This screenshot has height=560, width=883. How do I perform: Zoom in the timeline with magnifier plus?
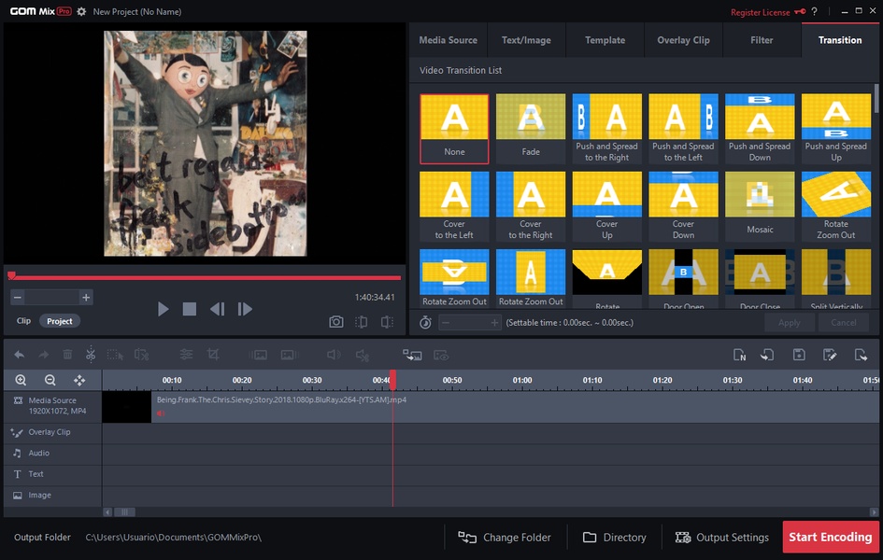click(21, 380)
